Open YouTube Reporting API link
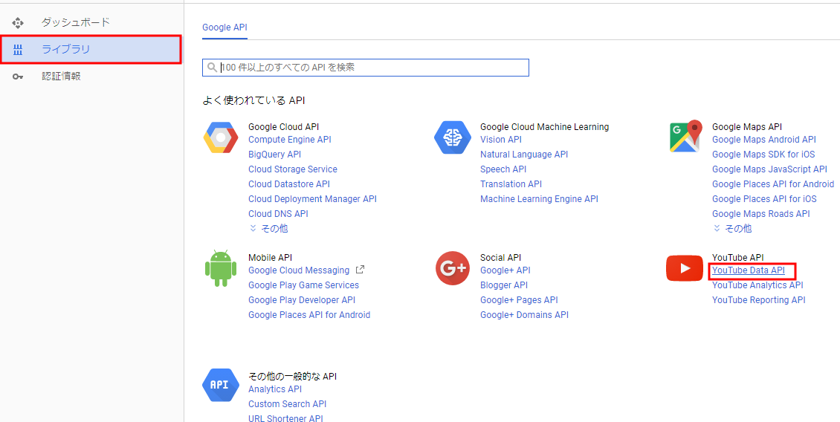 coord(759,300)
